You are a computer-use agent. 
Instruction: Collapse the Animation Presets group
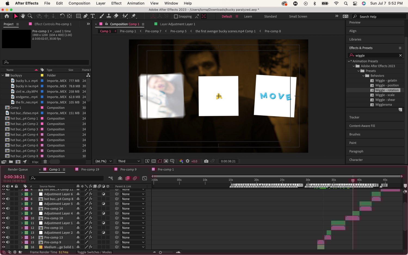click(x=349, y=61)
